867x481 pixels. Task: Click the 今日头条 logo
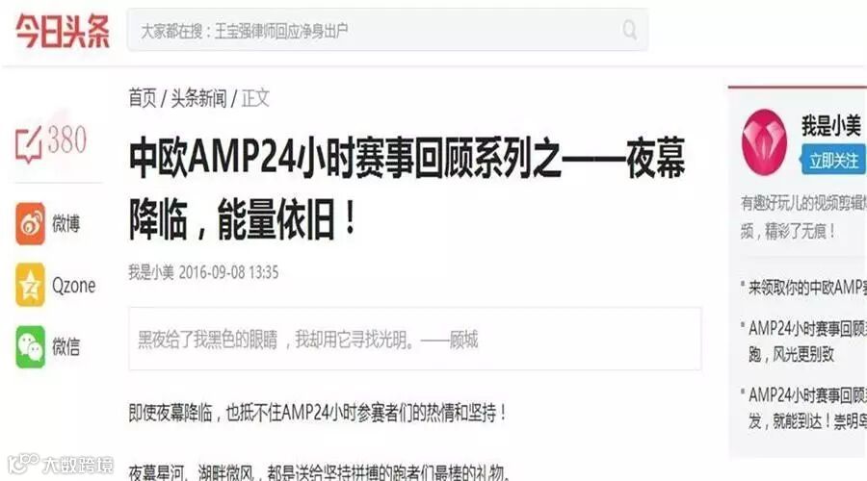pyautogui.click(x=63, y=31)
